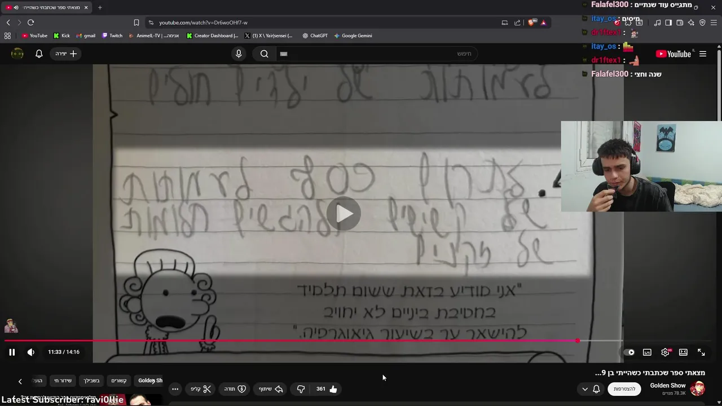Image resolution: width=722 pixels, height=406 pixels.
Task: Open the תודה thanks button
Action: (235, 389)
